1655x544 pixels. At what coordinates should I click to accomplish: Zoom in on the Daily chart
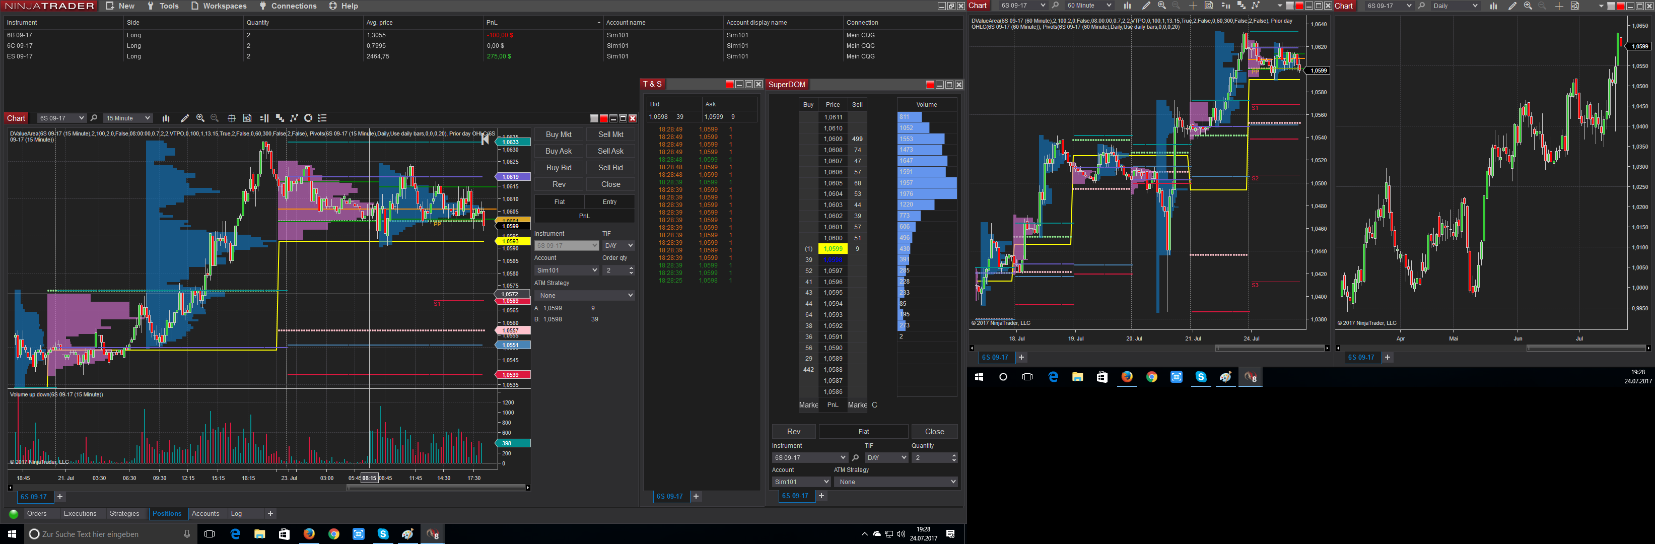[x=1528, y=6]
